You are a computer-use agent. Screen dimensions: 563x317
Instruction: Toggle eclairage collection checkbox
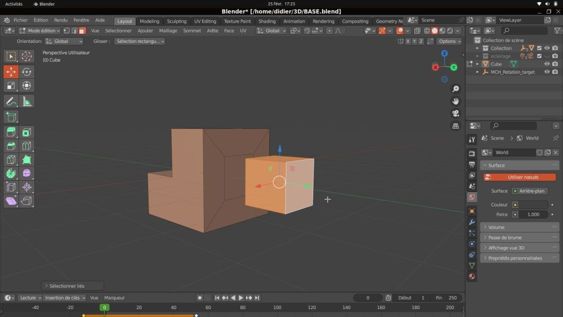pos(539,56)
